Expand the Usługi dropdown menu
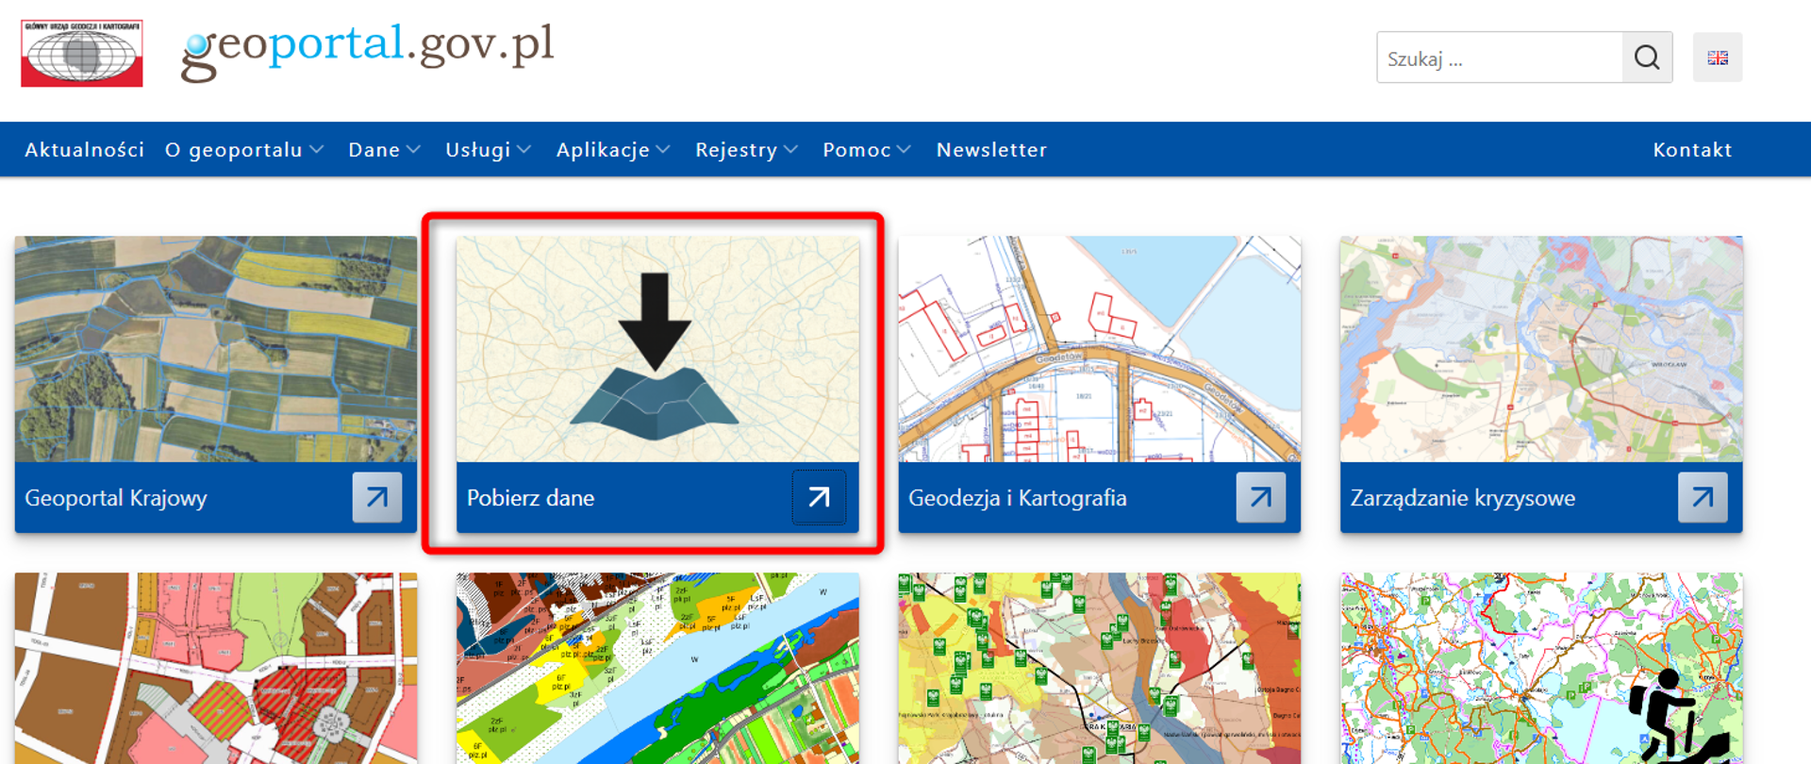Viewport: 1811px width, 764px height. coord(488,149)
